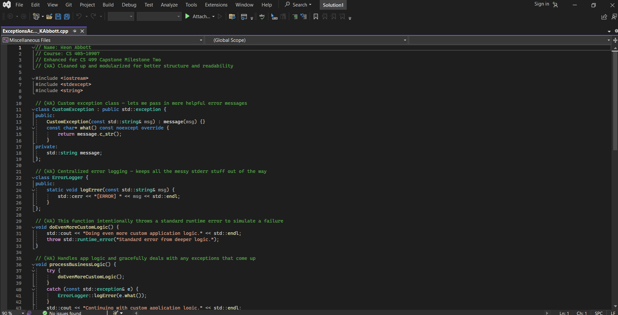Click the New Project toolbar icon

[36, 17]
